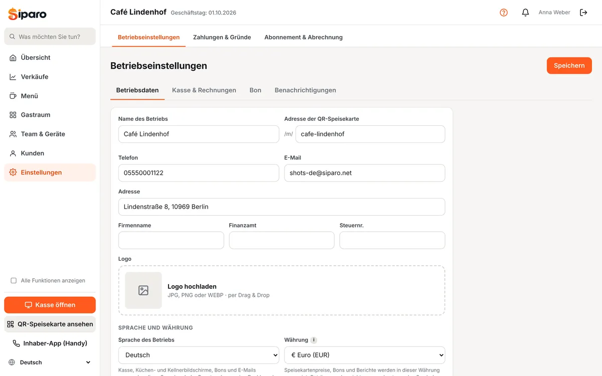Screen dimensions: 602x376
Task: Open the help question mark icon
Action: coord(504,13)
